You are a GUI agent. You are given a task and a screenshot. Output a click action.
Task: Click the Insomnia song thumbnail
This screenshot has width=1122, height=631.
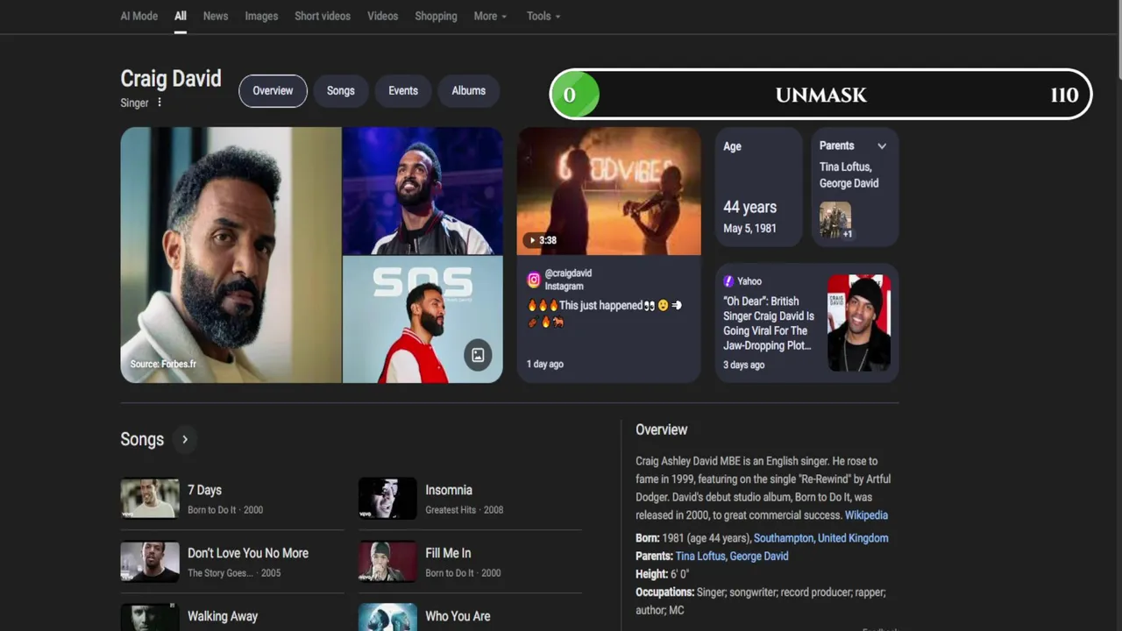click(387, 499)
